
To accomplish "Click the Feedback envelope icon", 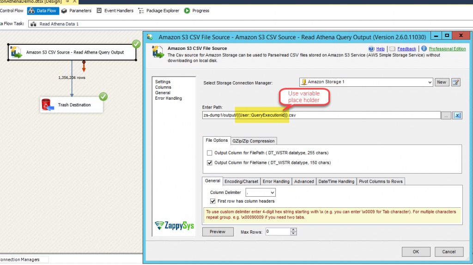I will (x=392, y=48).
